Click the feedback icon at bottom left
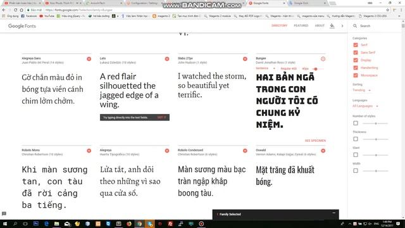Screen dimensions: 405x228 coord(4,213)
